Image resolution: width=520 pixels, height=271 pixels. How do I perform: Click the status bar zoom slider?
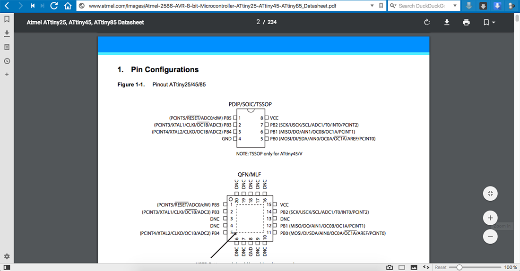coord(475,267)
